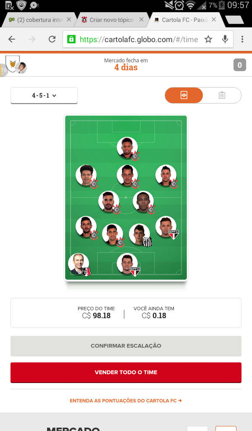
Task: Click the cartolafc.globo.com address bar
Action: tap(139, 39)
